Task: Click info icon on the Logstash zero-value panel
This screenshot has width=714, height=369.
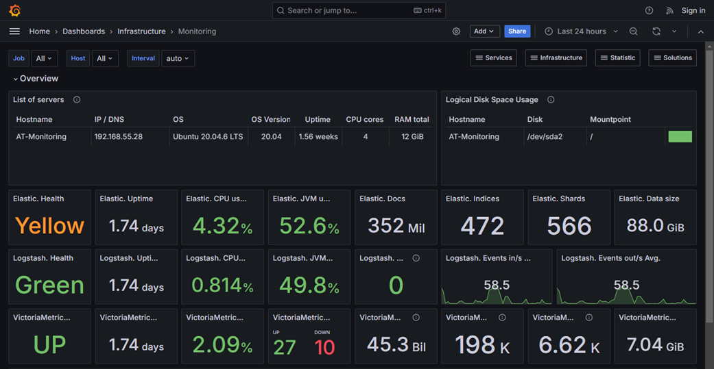Action: (x=416, y=257)
